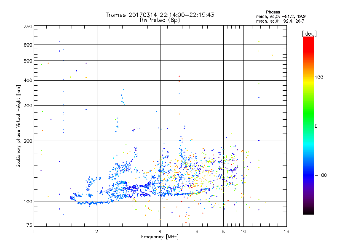
Task: Click the x-axis tick label '6'
Action: [197, 231]
